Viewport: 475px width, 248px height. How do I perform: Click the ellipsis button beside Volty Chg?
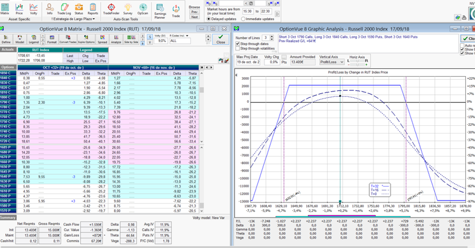(x=284, y=57)
